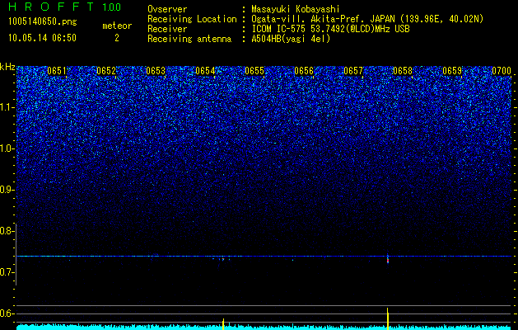Click the meteor count value 2
Viewport: 518px width, 330px height.
[117, 38]
